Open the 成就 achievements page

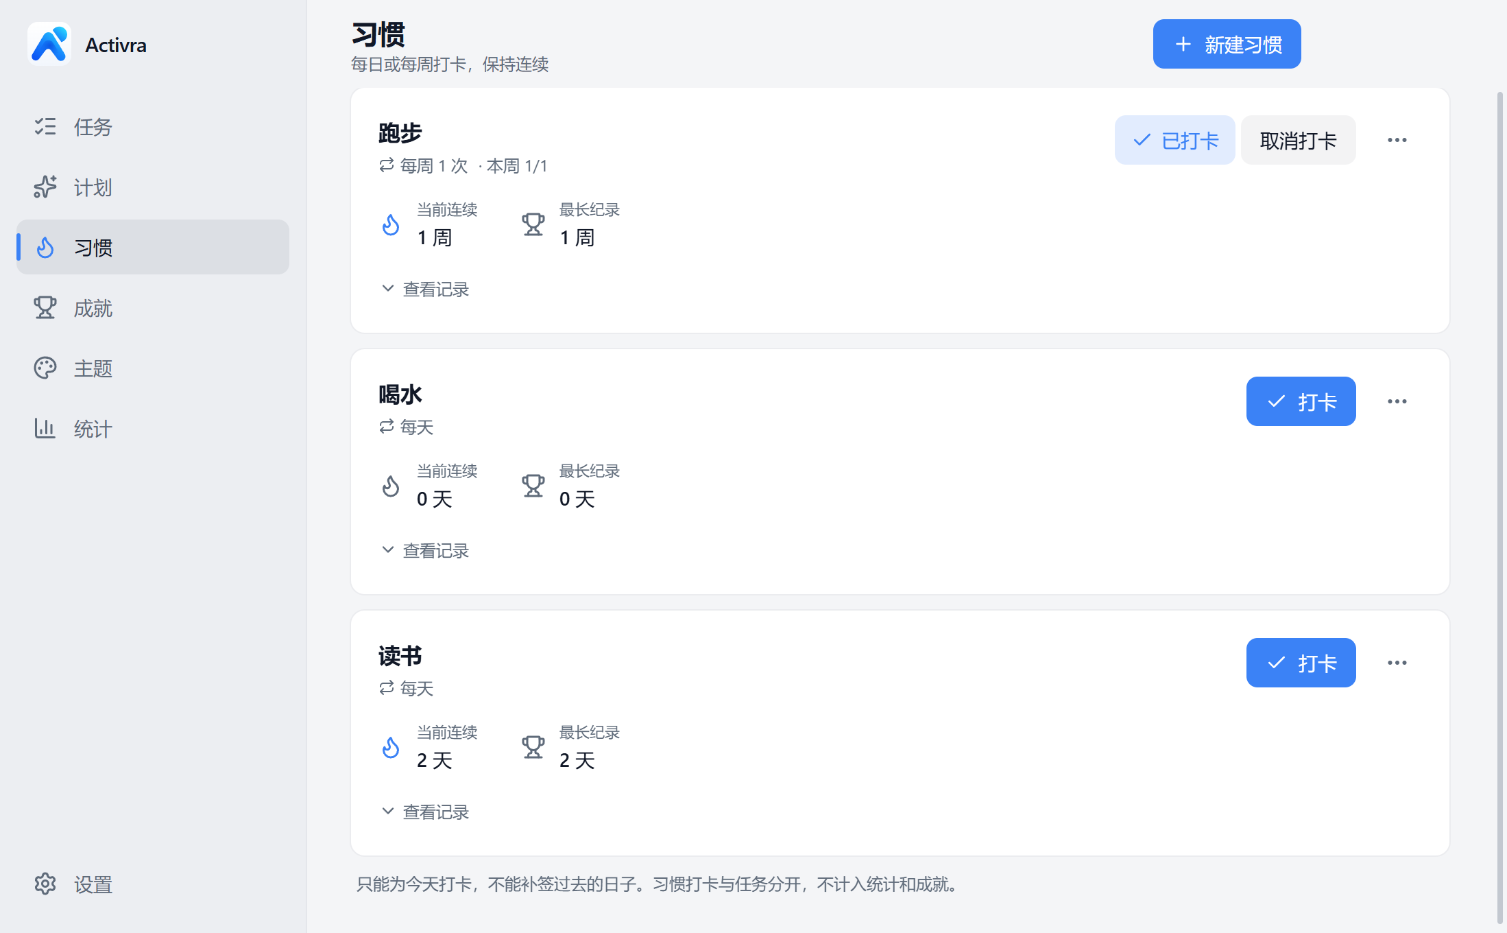click(x=152, y=308)
